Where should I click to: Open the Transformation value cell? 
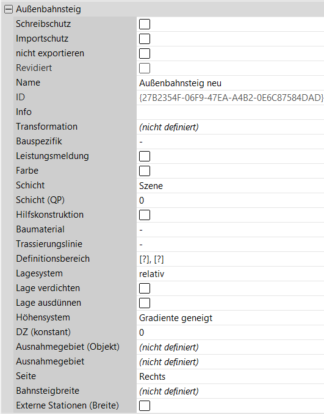point(230,127)
